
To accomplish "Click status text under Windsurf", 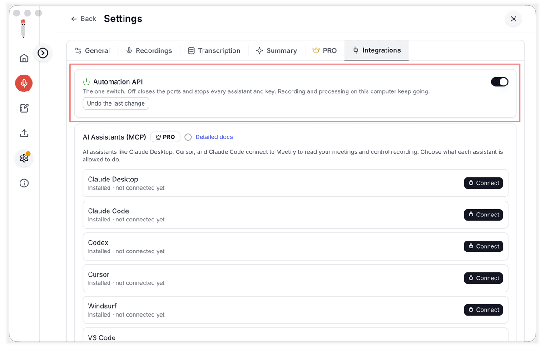I will 126,315.
